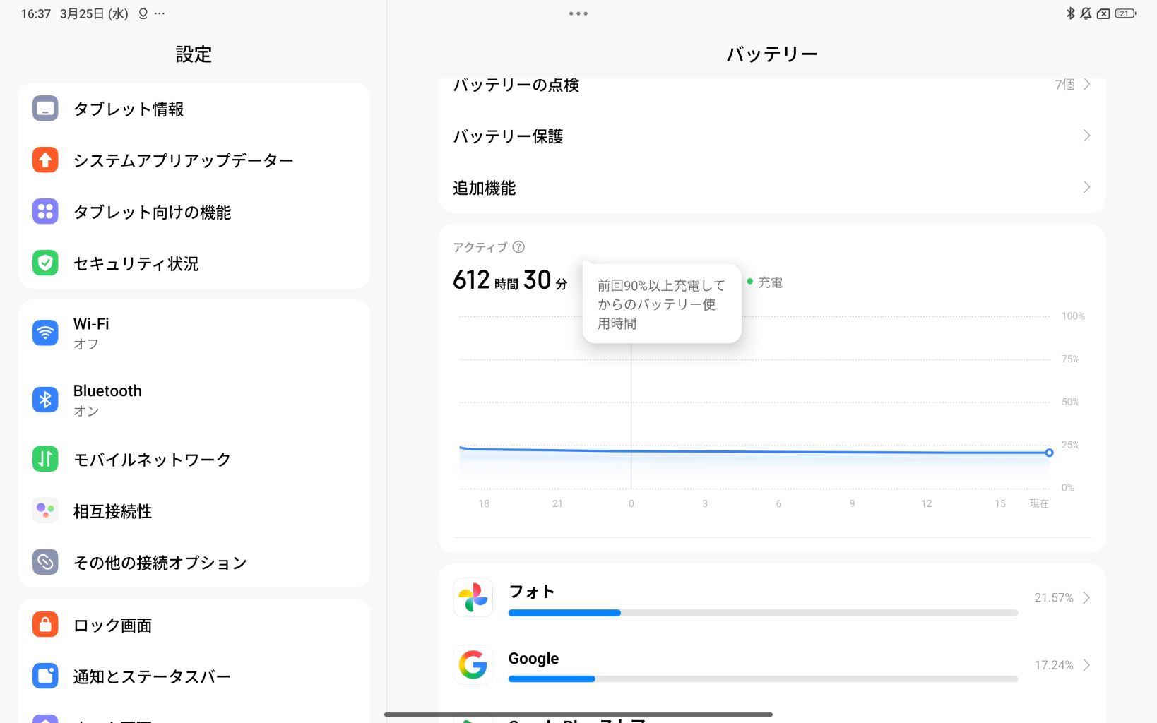Image resolution: width=1157 pixels, height=723 pixels.
Task: Click the アクティブ help question-mark icon
Action: tap(518, 247)
